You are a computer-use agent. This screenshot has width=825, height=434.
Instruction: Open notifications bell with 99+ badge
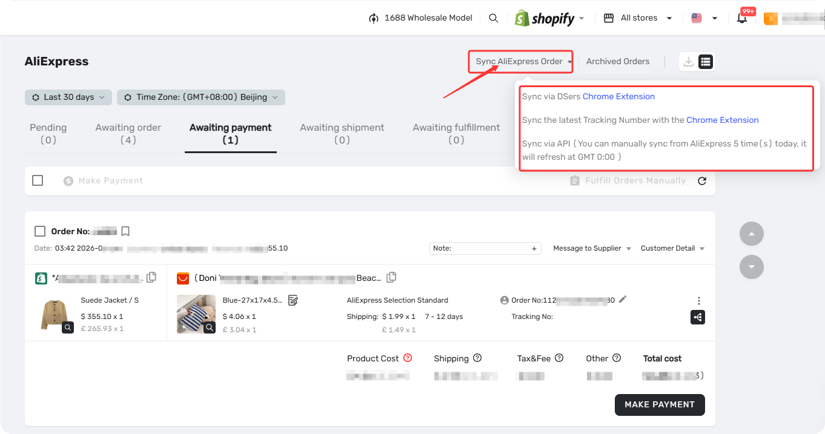click(x=742, y=18)
